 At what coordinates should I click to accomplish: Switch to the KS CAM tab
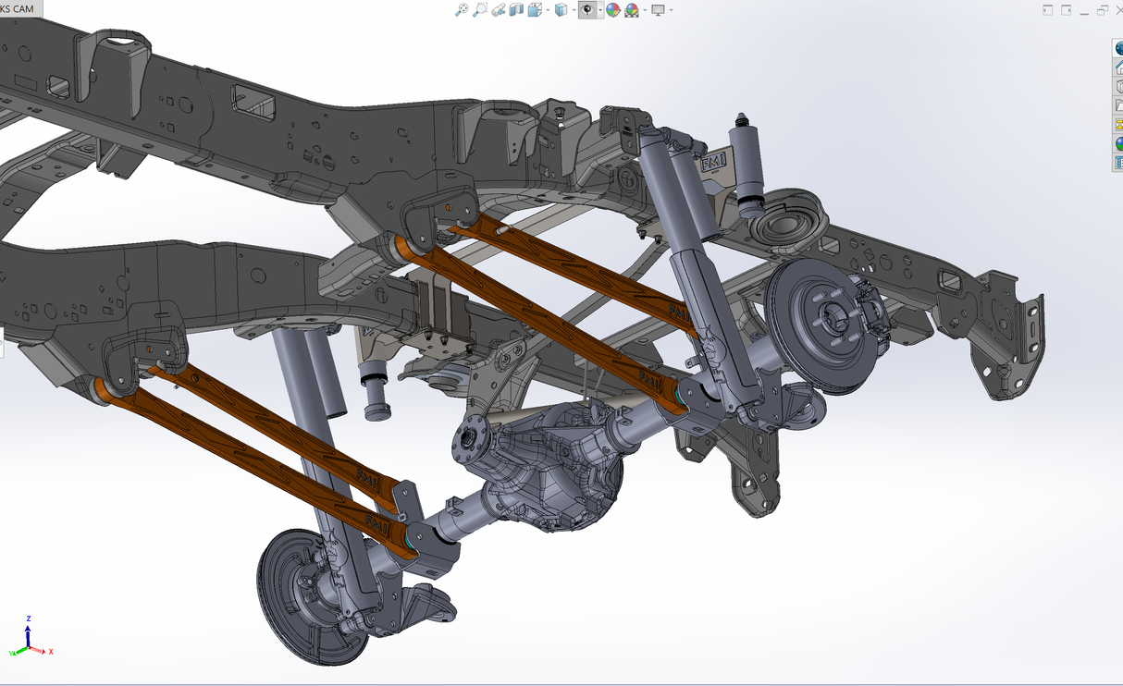coord(19,7)
